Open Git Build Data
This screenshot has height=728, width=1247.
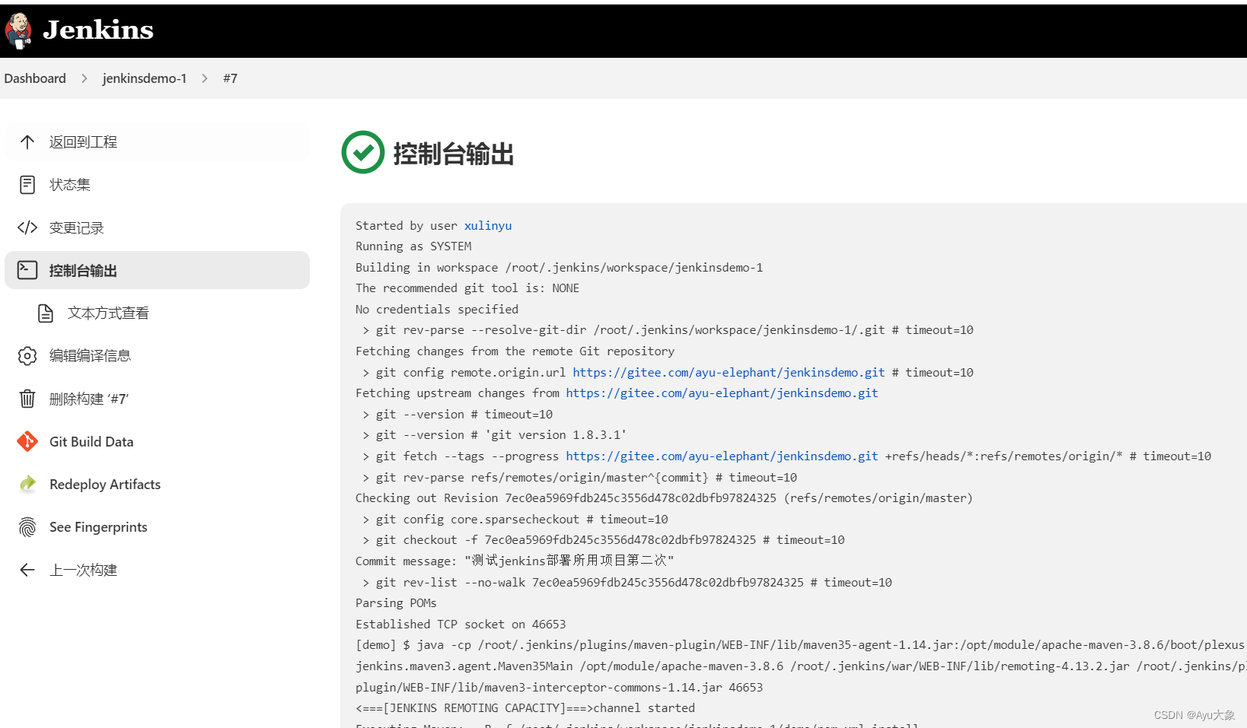click(91, 442)
